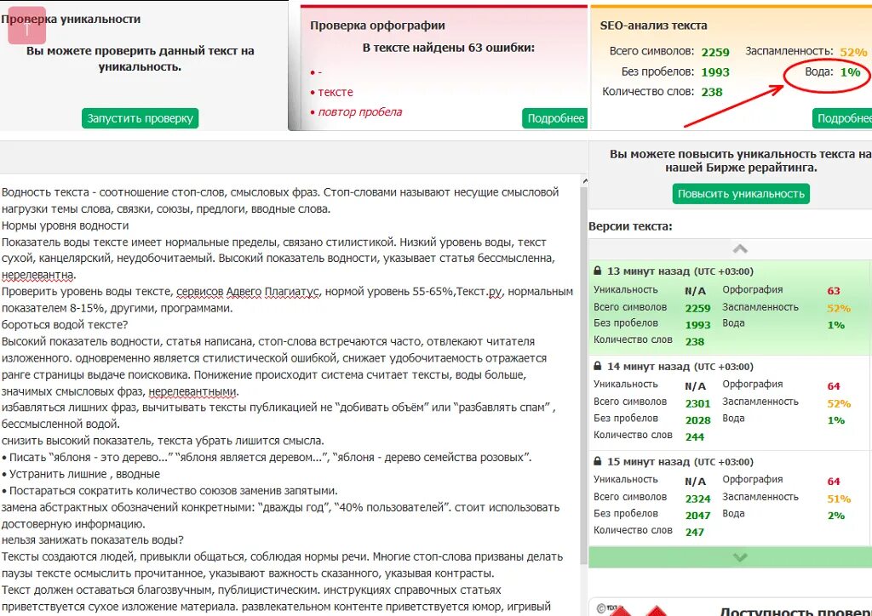The height and width of the screenshot is (616, 872).
Task: Click the Вода 1% value in the SEO panel
Action: click(851, 71)
